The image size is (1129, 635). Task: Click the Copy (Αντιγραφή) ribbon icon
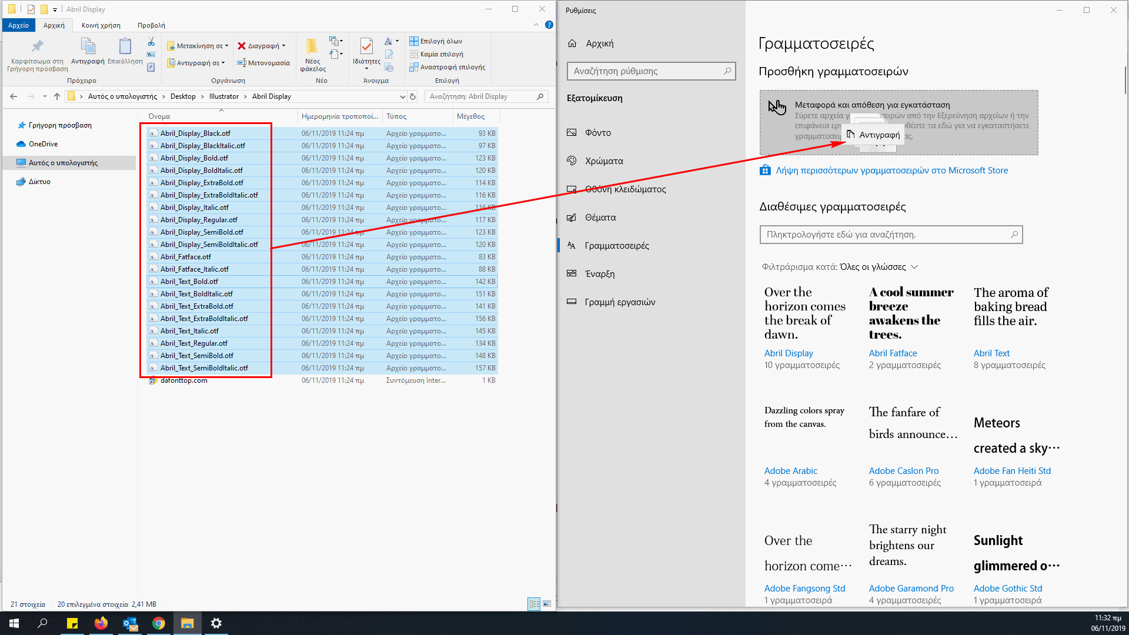pos(88,46)
